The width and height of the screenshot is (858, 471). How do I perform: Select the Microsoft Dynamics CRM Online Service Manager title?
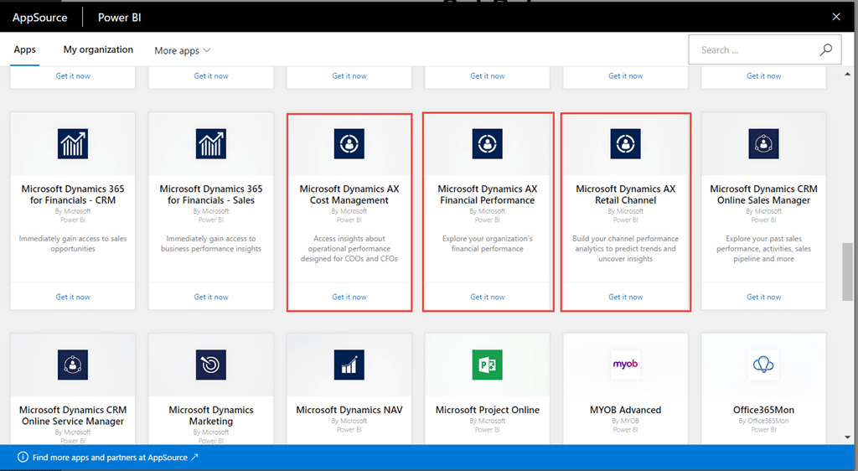pyautogui.click(x=73, y=415)
